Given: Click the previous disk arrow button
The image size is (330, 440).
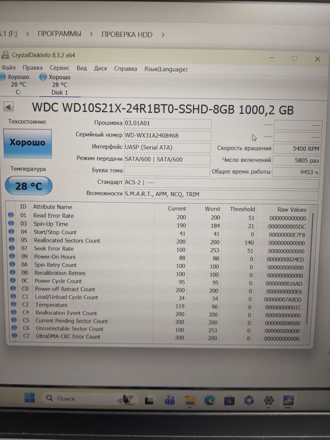Looking at the screenshot, I should pos(9,108).
